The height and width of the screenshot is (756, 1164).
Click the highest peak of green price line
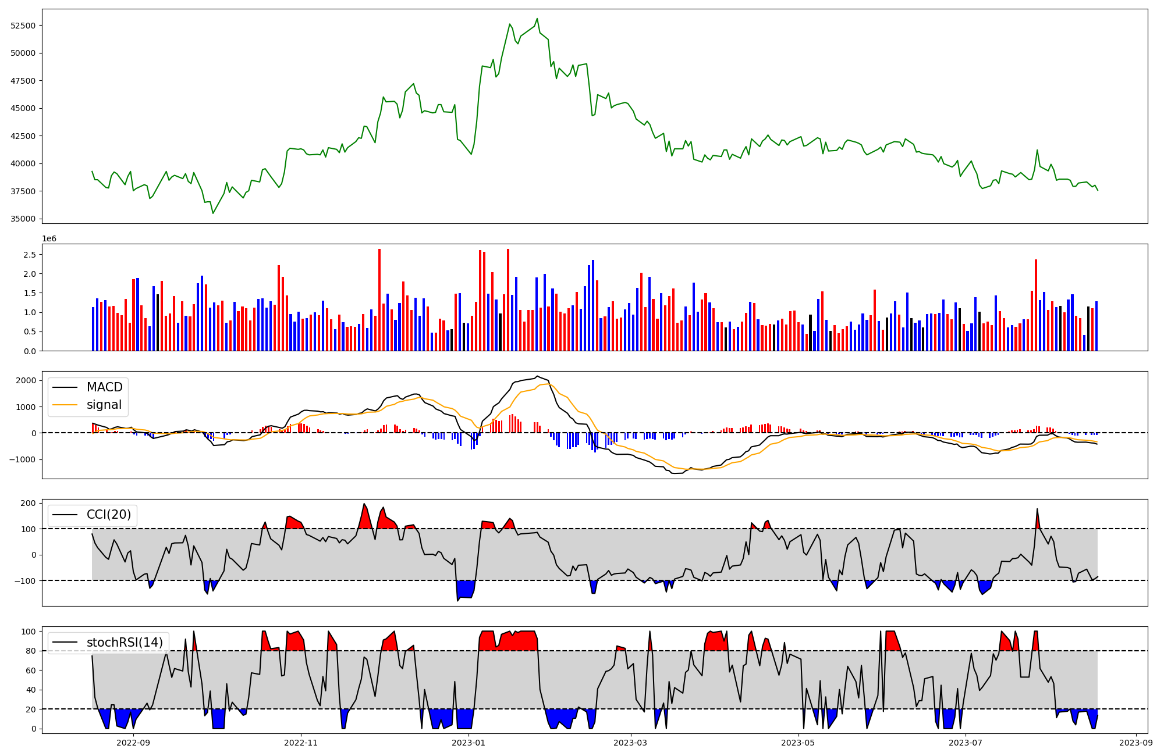(x=537, y=19)
